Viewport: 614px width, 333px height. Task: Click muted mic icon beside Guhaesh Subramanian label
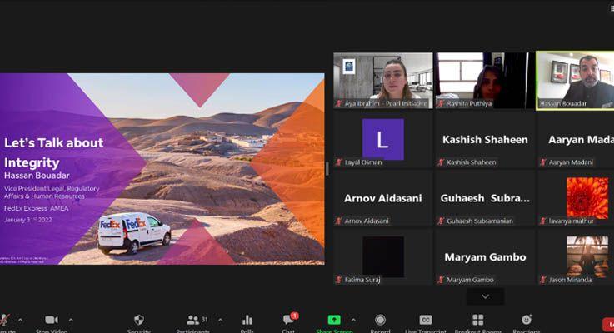(x=441, y=221)
